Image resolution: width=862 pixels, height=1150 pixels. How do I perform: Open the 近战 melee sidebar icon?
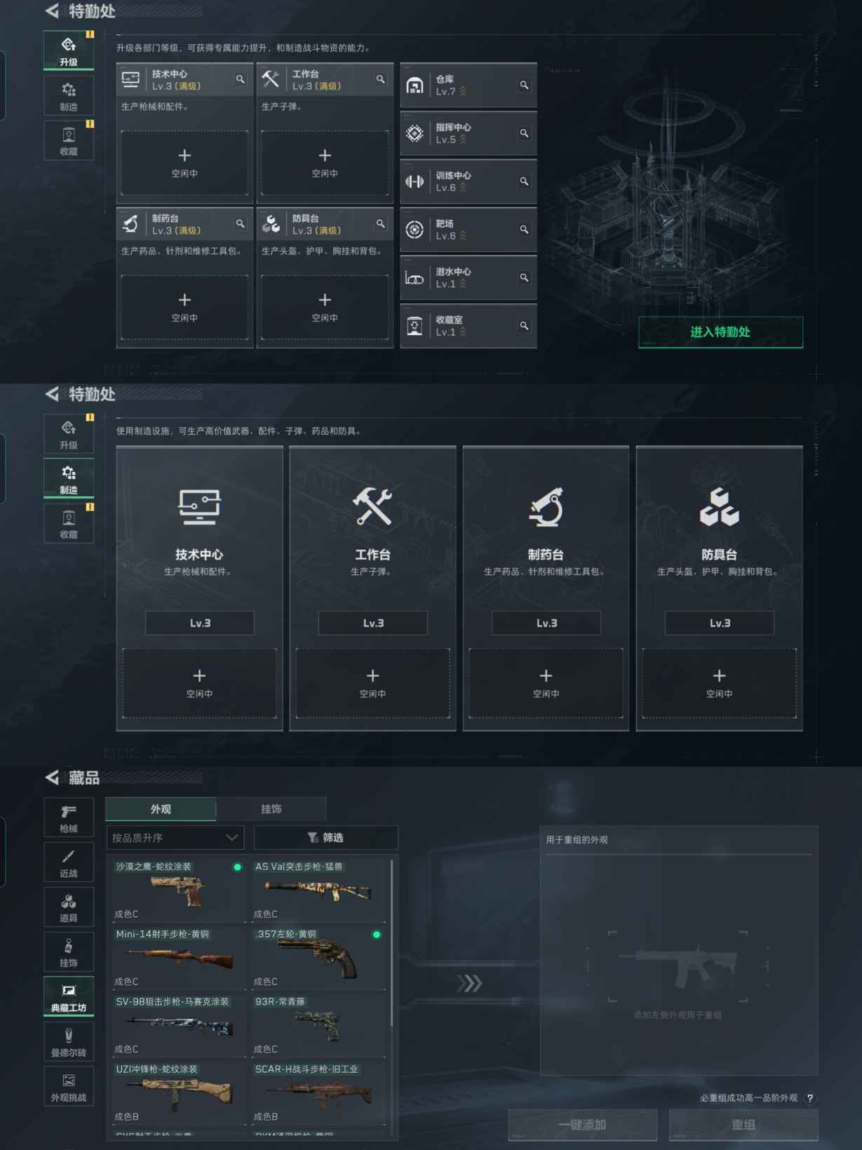(69, 863)
